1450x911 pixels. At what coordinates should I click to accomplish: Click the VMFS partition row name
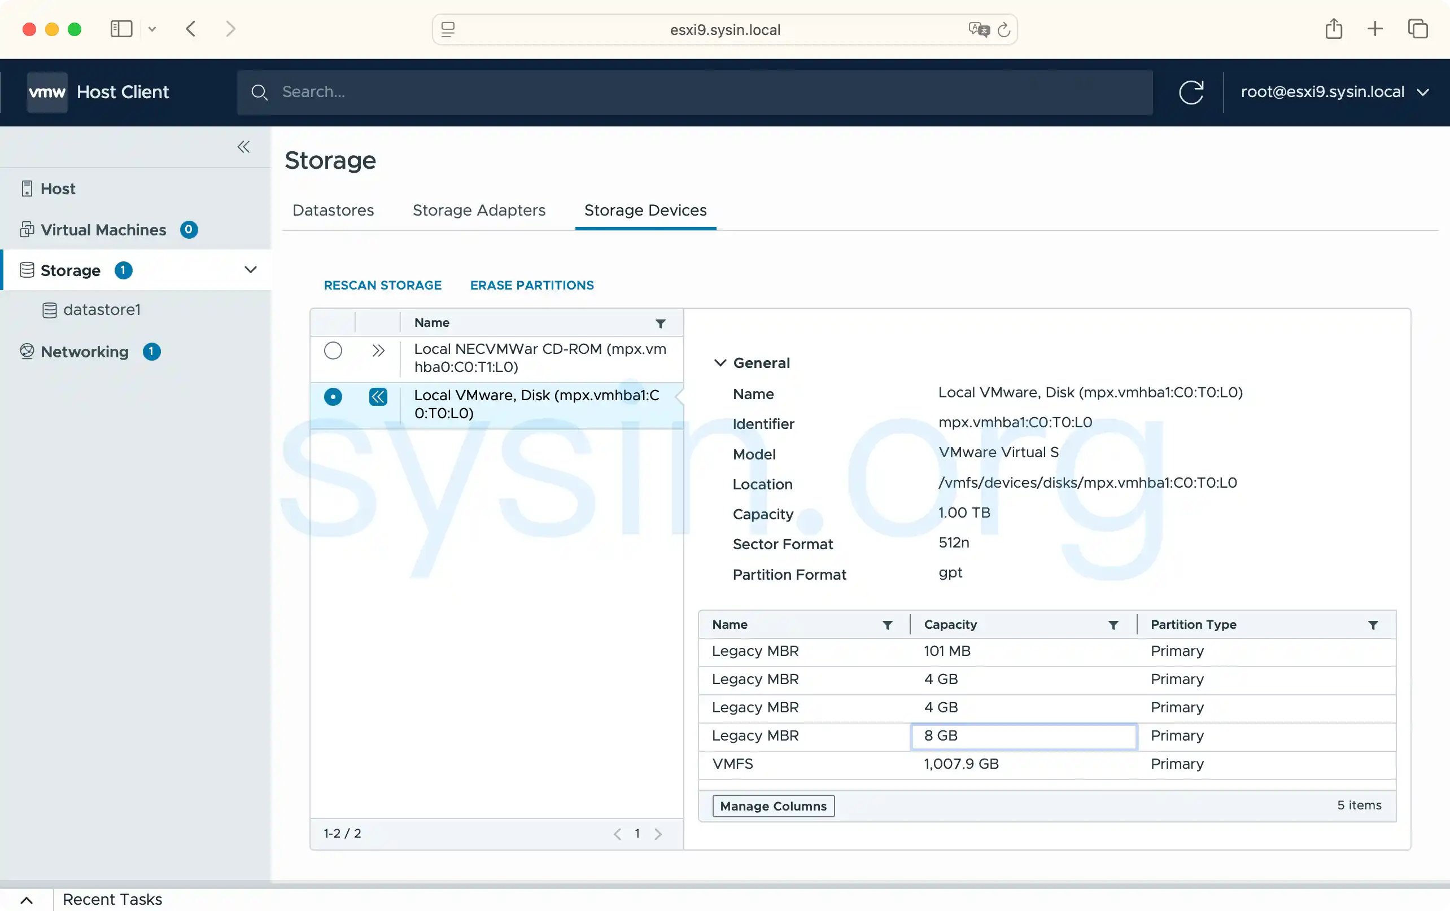pyautogui.click(x=732, y=764)
